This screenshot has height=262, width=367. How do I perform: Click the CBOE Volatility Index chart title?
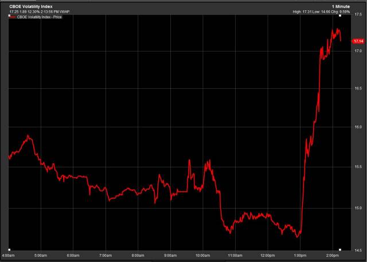30,6
